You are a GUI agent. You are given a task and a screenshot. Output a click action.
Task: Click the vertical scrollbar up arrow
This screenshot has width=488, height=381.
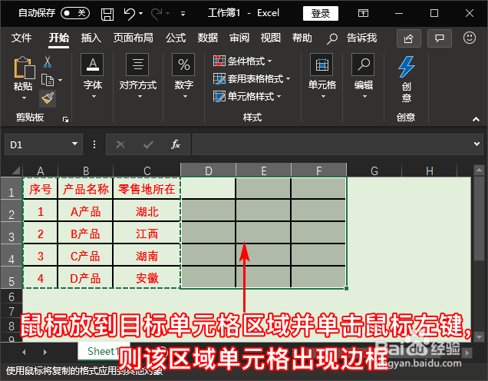479,170
